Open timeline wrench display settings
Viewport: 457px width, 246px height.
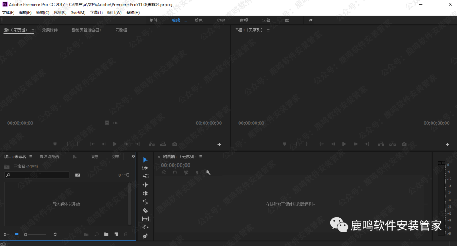pos(208,173)
